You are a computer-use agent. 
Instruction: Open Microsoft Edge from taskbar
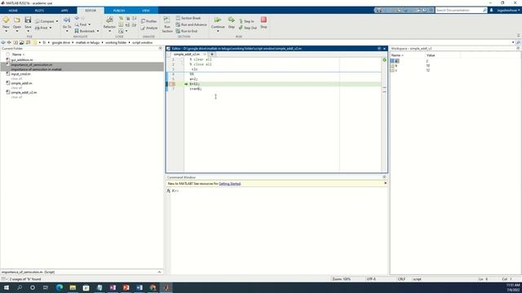coord(60,287)
